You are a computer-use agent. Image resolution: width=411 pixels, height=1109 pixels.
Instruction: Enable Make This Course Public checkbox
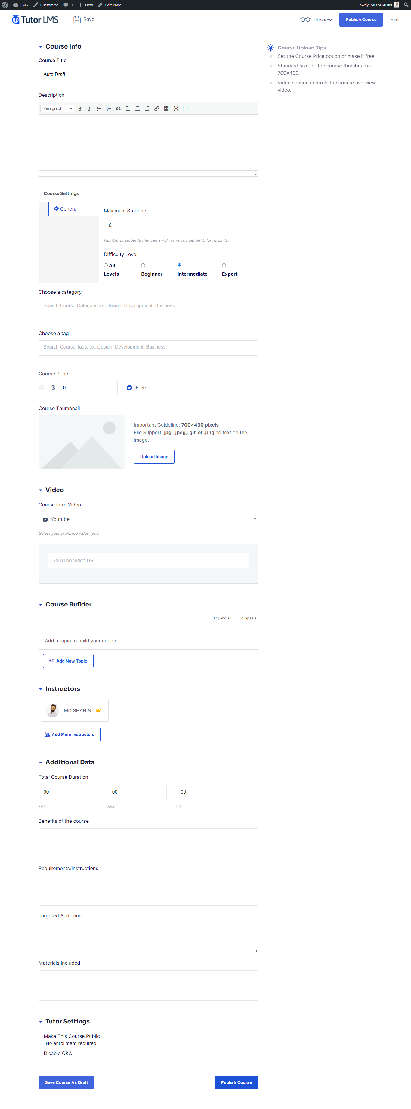point(40,1036)
